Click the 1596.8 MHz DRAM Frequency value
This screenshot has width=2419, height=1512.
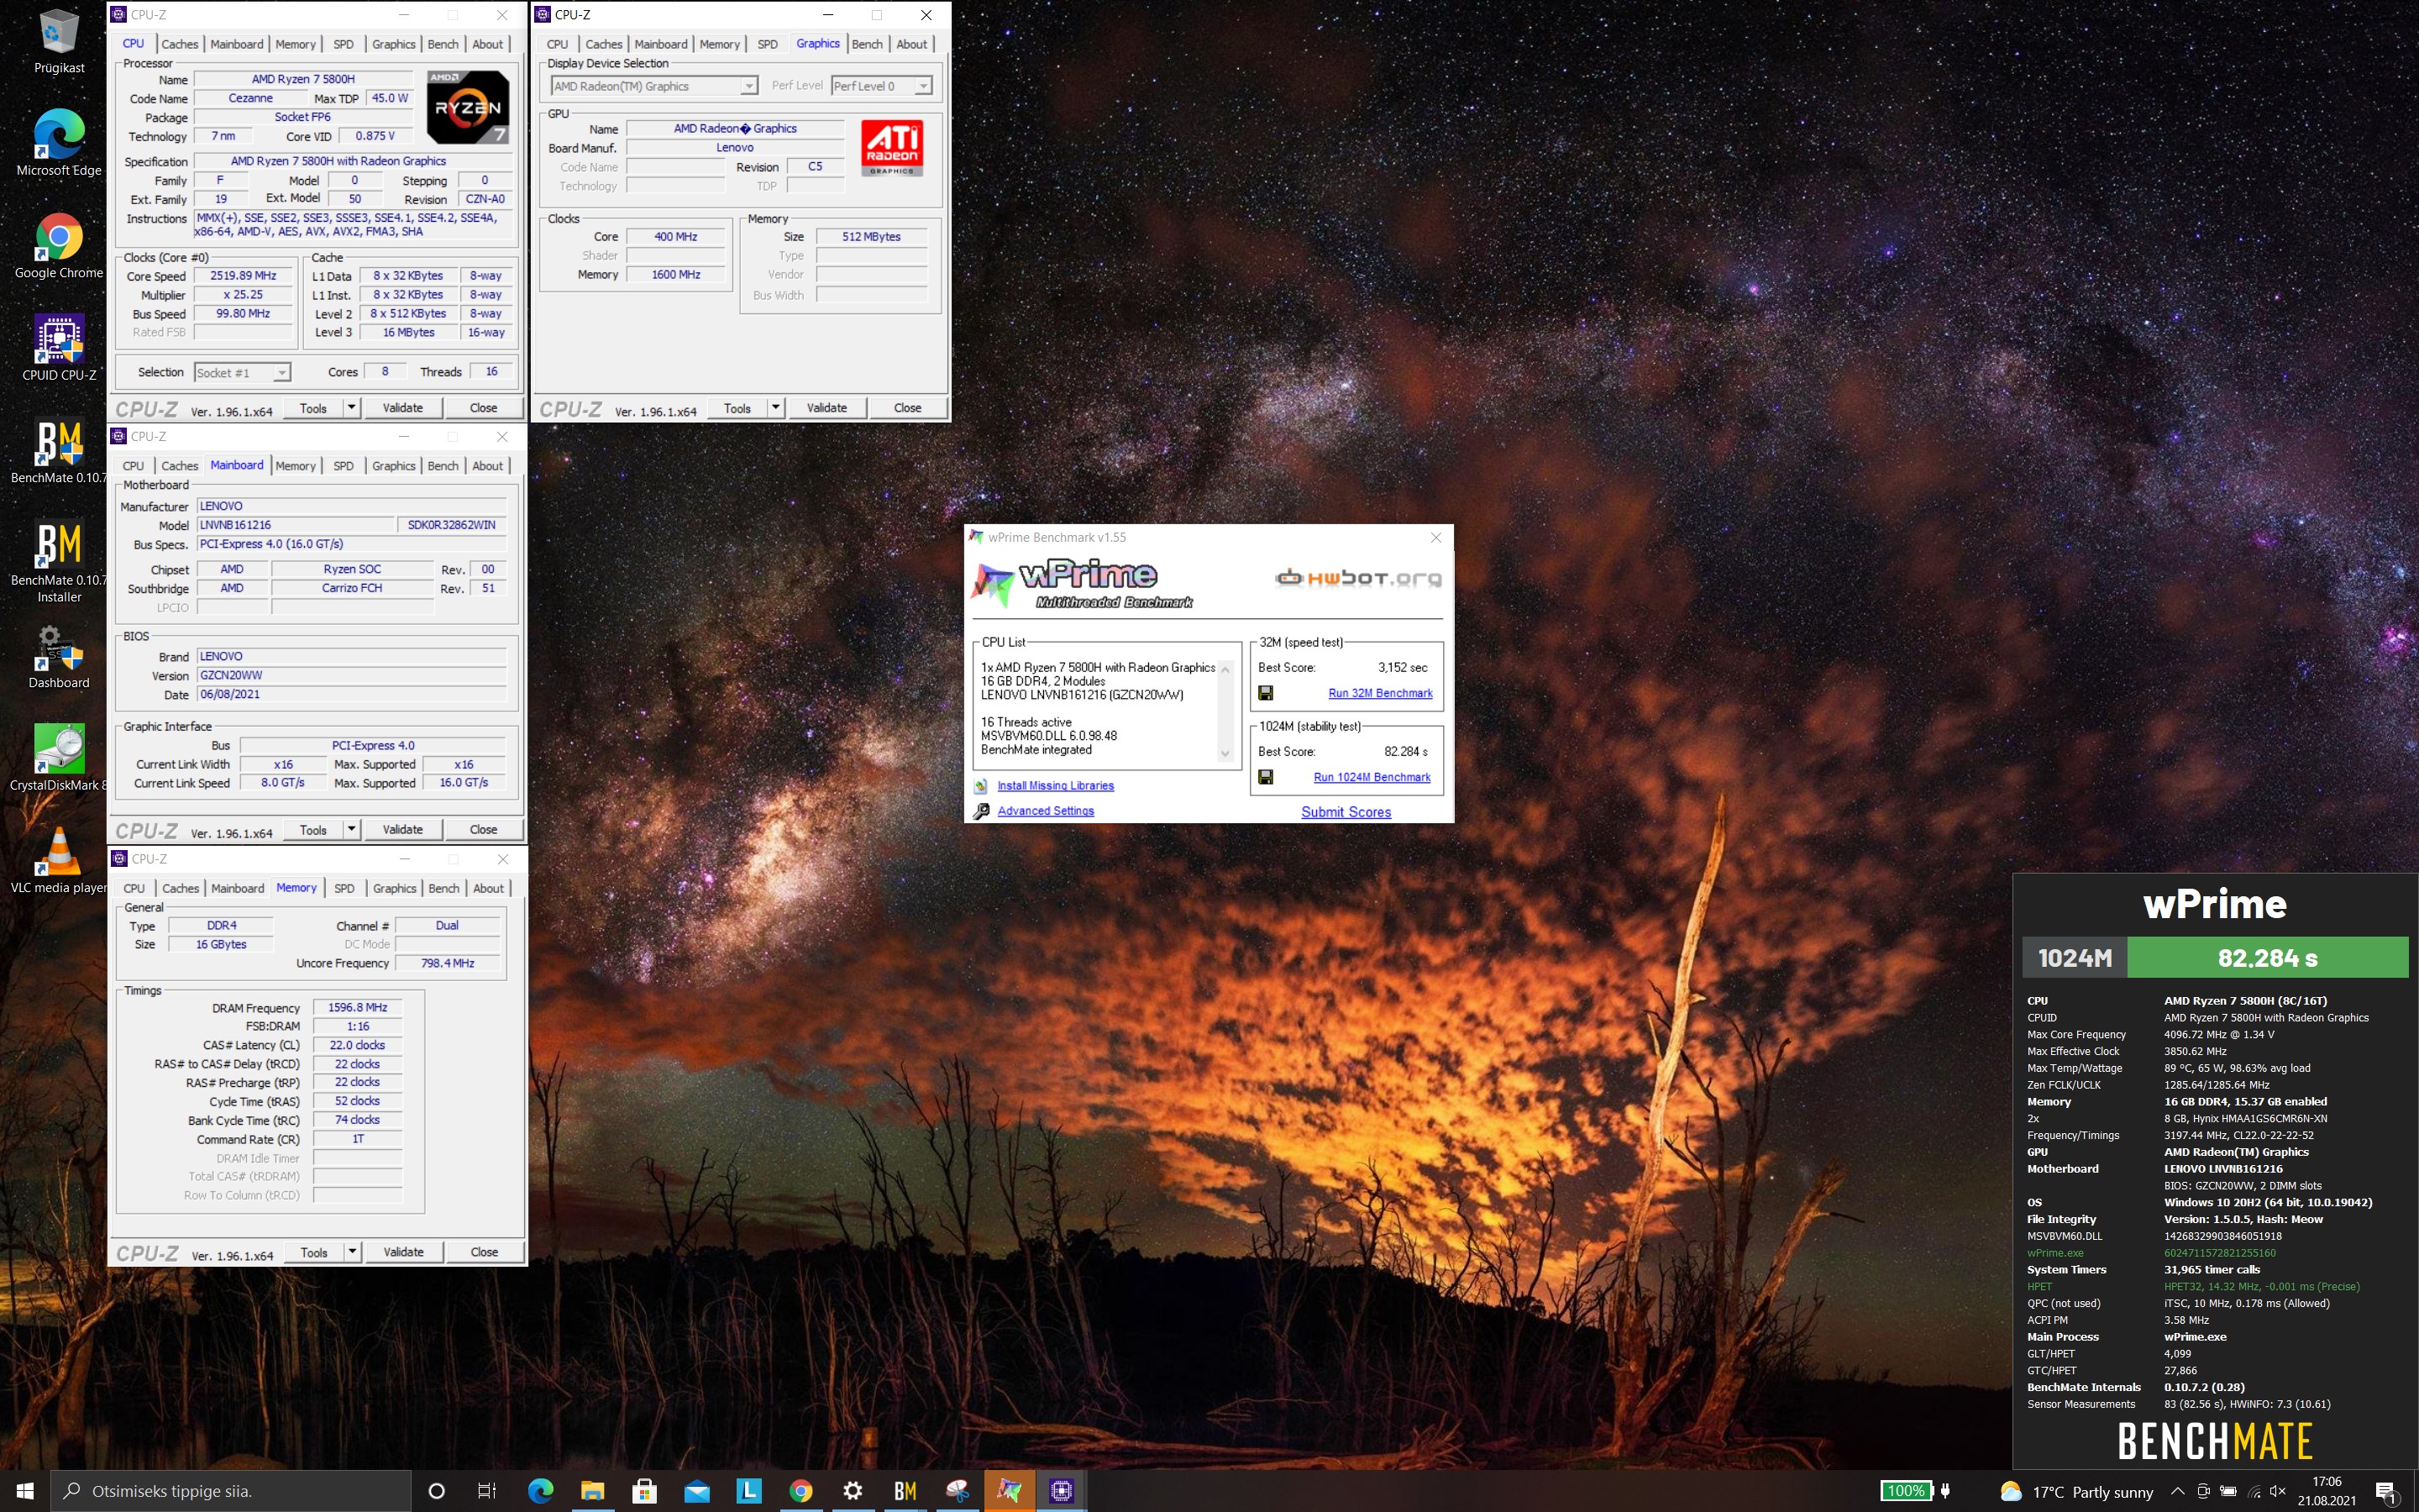[357, 1007]
